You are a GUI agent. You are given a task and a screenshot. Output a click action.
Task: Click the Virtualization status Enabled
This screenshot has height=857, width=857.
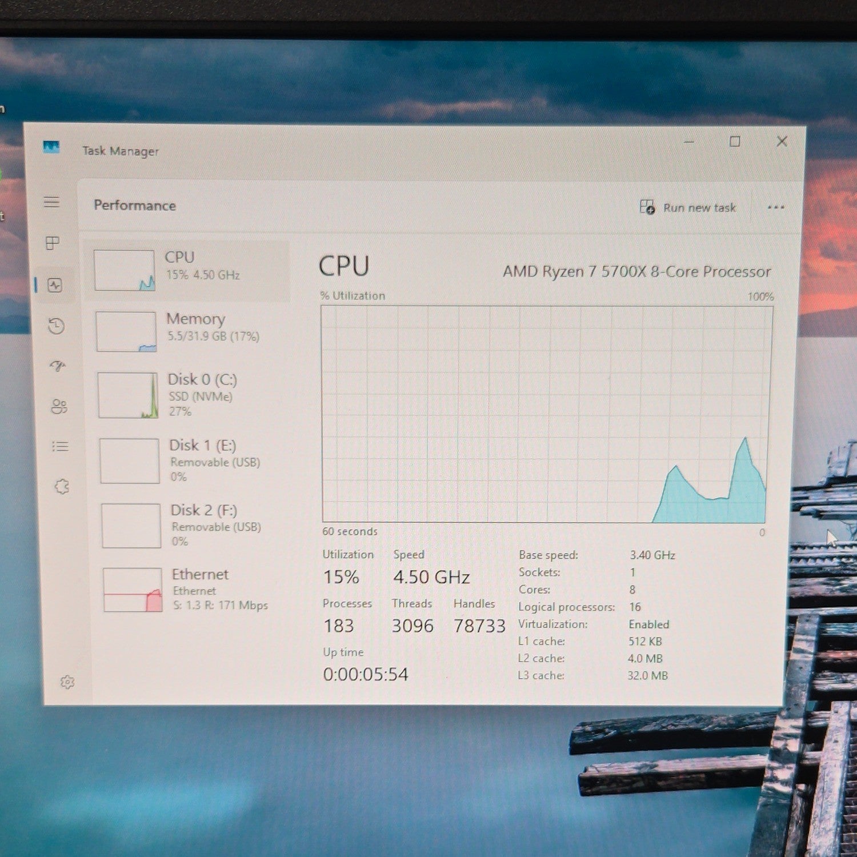(648, 624)
